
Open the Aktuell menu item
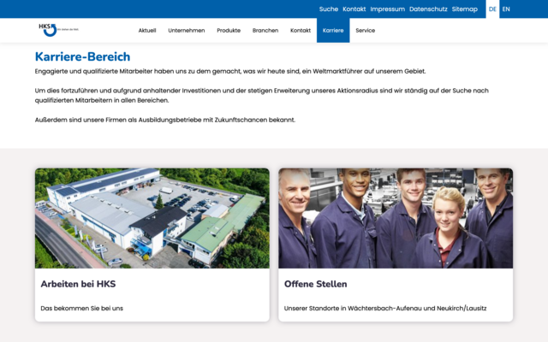pos(147,31)
